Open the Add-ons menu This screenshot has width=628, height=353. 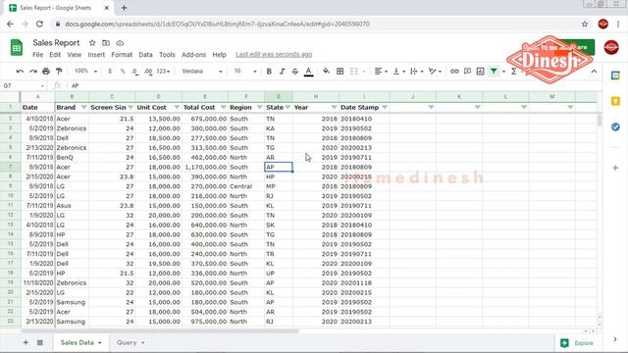pyautogui.click(x=194, y=55)
